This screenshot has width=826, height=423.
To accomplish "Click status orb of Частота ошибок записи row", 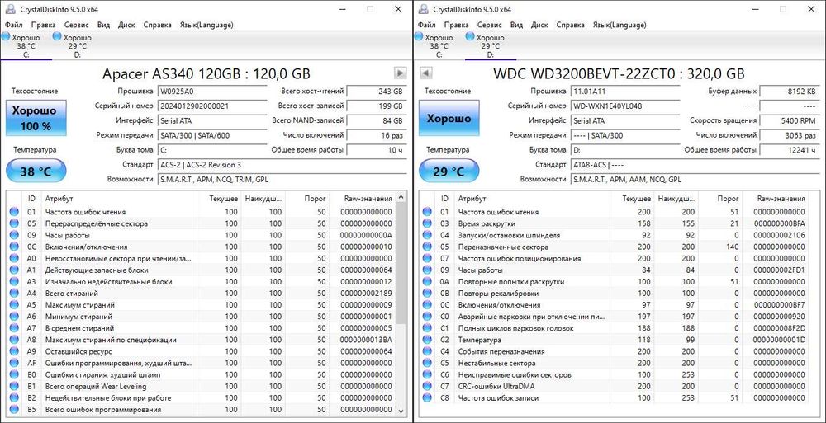I will tap(427, 397).
